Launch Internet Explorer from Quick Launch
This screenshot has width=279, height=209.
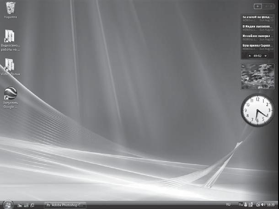pos(32,205)
